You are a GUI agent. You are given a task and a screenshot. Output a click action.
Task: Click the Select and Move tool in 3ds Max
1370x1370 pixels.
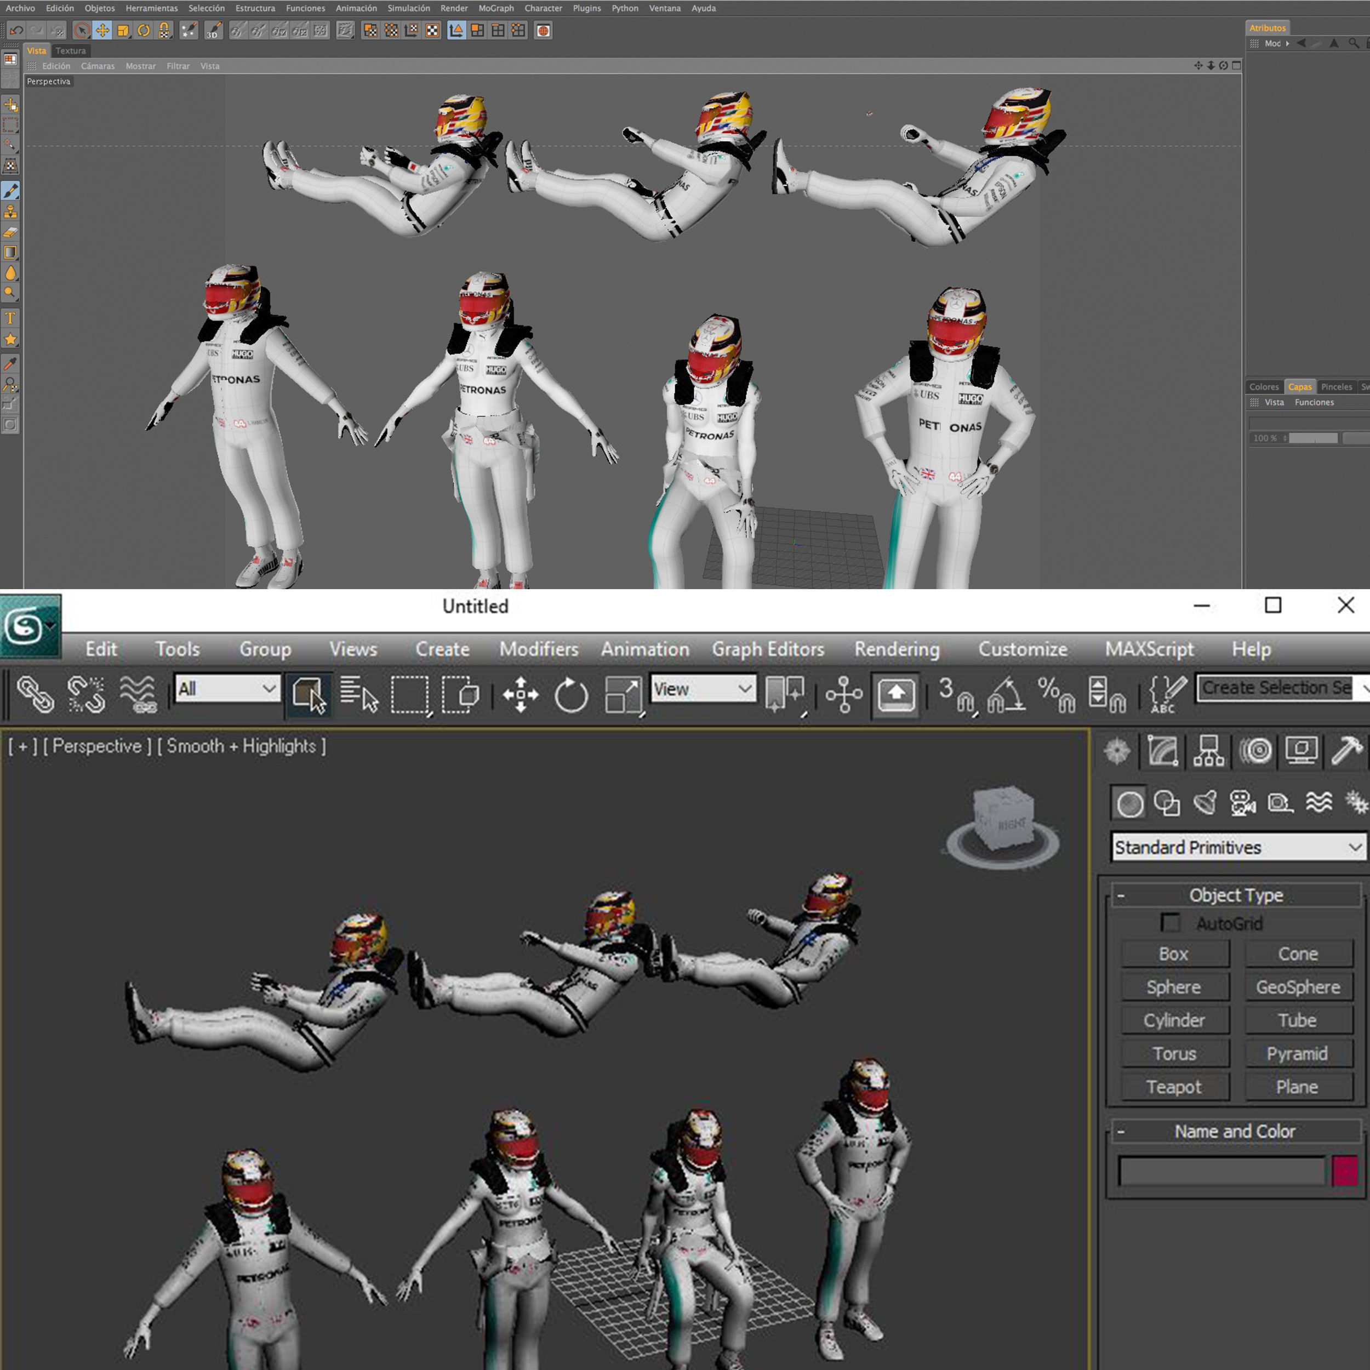(521, 694)
